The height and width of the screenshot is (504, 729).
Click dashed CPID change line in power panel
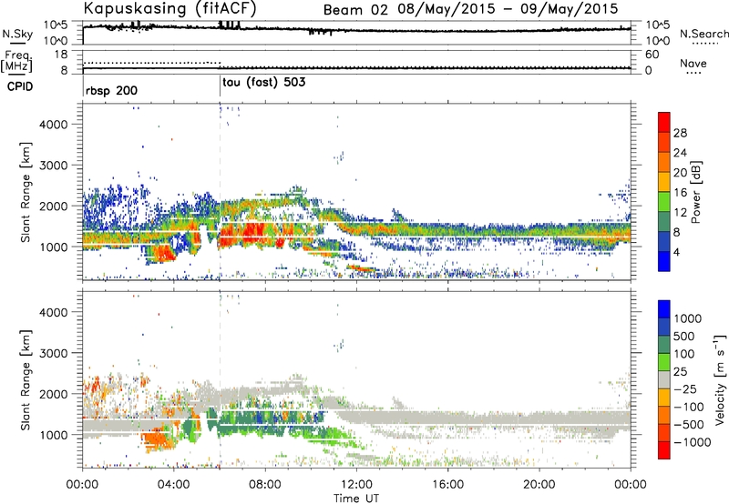(220, 192)
